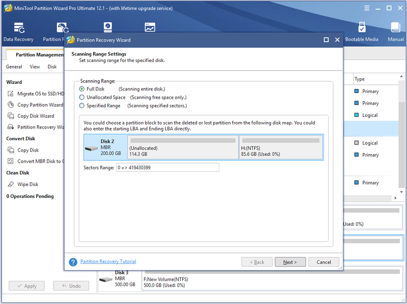407x304 pixels.
Task: Click the Sectors Range input field
Action: click(168, 168)
